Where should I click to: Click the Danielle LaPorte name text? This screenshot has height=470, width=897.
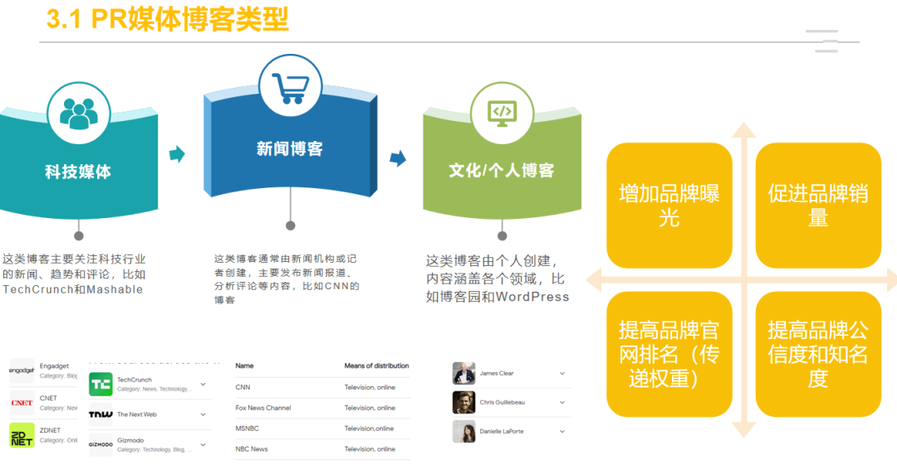502,432
